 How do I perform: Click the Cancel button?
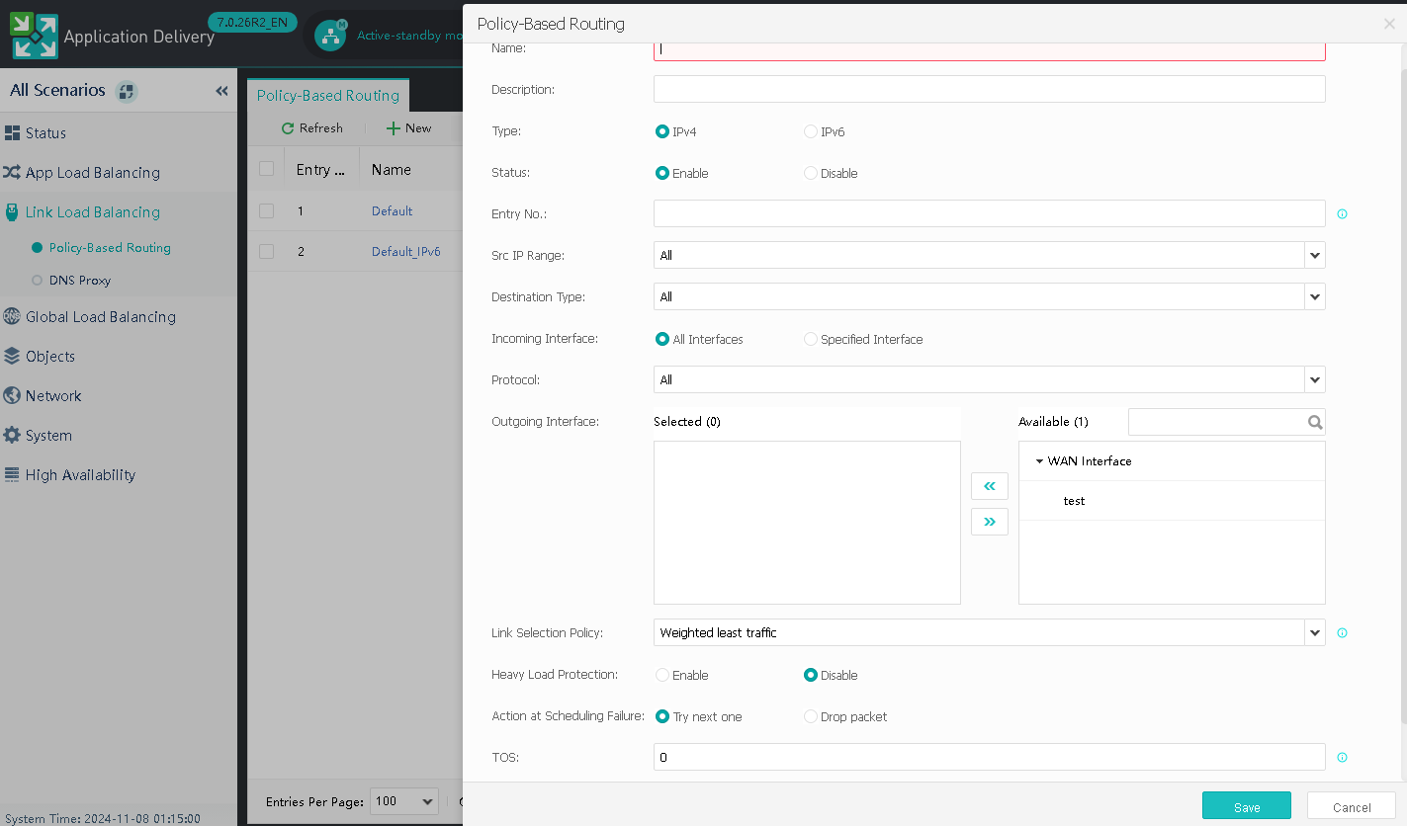[x=1351, y=806]
